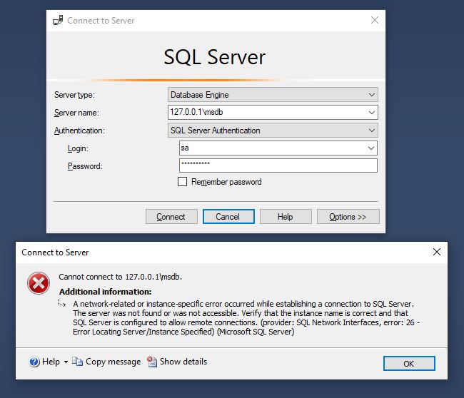The width and height of the screenshot is (464, 398).
Task: Open the Server type dropdown
Action: 273,95
